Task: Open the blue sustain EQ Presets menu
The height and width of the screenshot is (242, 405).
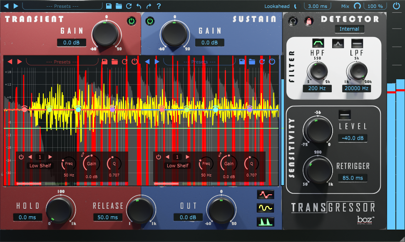Action: pyautogui.click(x=199, y=62)
